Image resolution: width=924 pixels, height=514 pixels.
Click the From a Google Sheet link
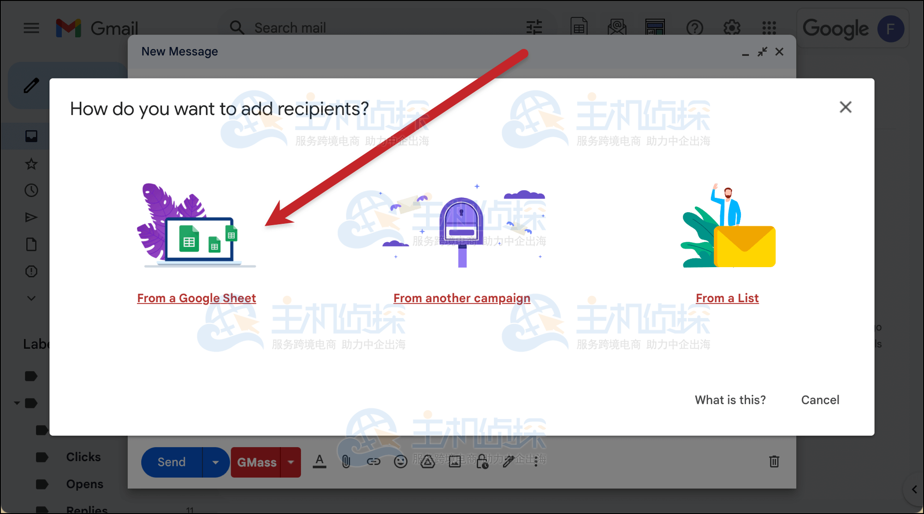[196, 298]
